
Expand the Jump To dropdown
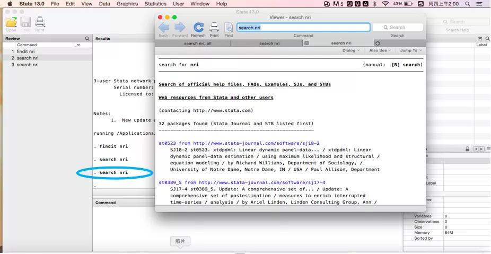(411, 50)
